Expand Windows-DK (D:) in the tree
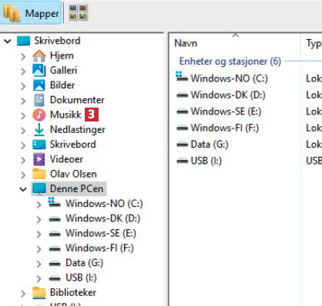This screenshot has width=322, height=306. 39,219
